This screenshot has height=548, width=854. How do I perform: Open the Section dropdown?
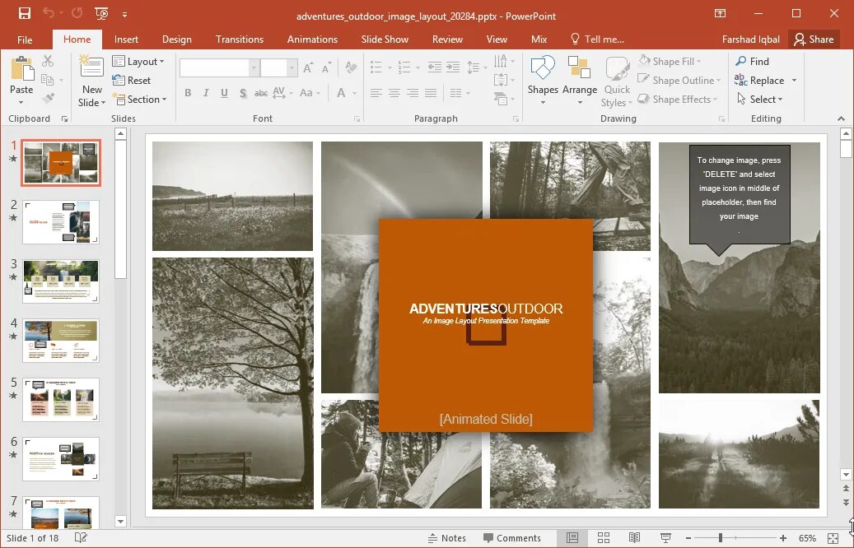click(x=140, y=99)
